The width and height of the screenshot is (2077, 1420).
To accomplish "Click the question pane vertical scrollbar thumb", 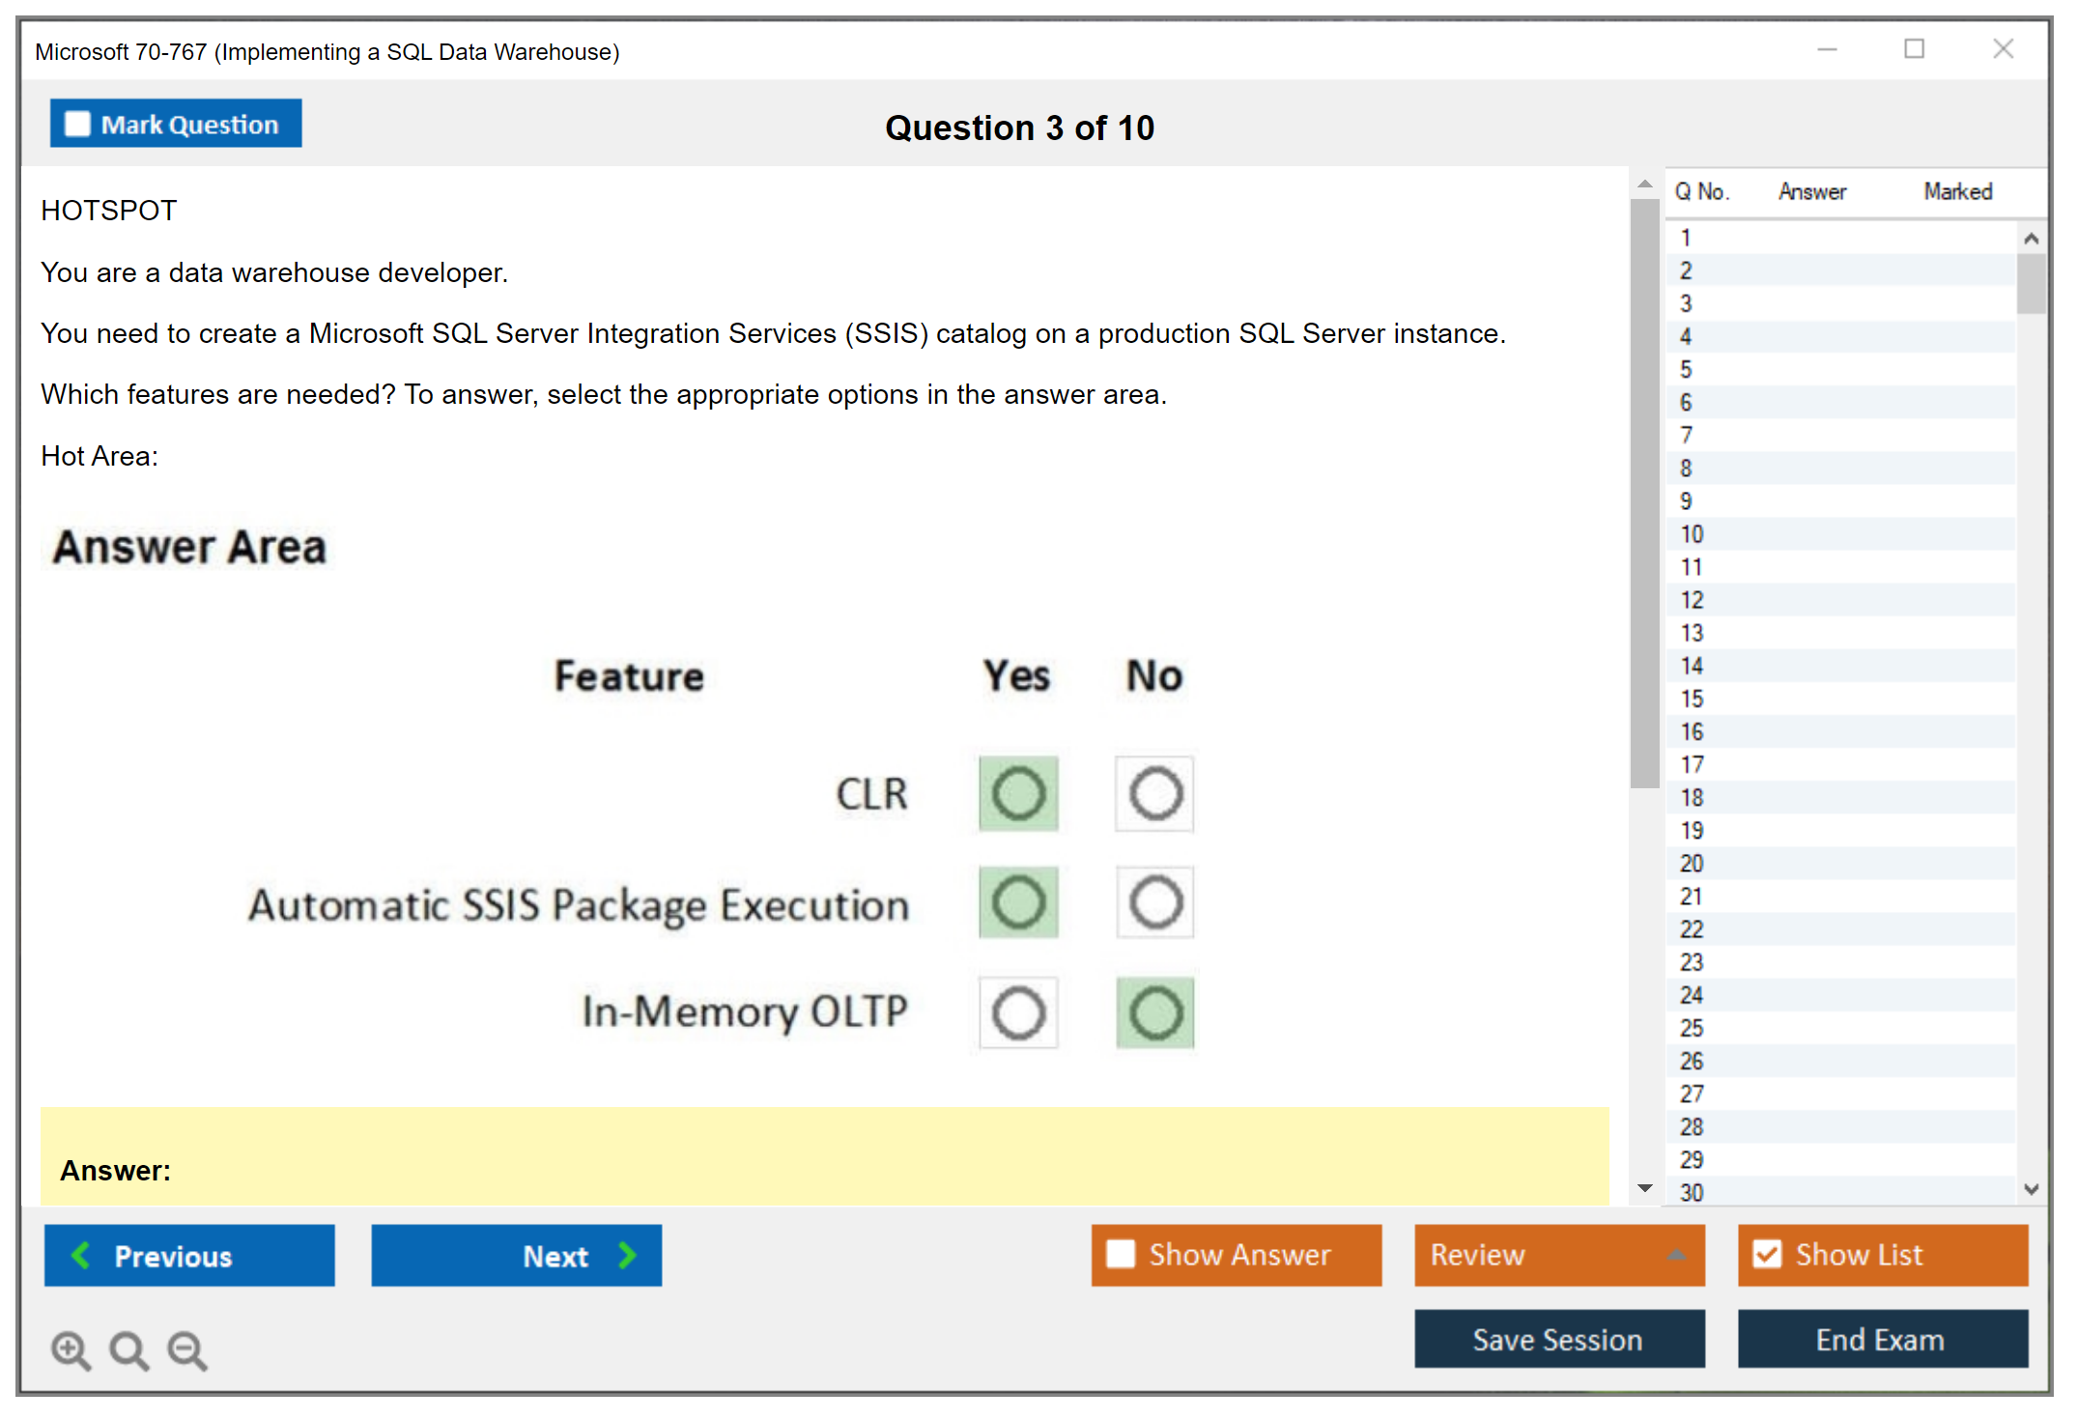I will 1644,493.
